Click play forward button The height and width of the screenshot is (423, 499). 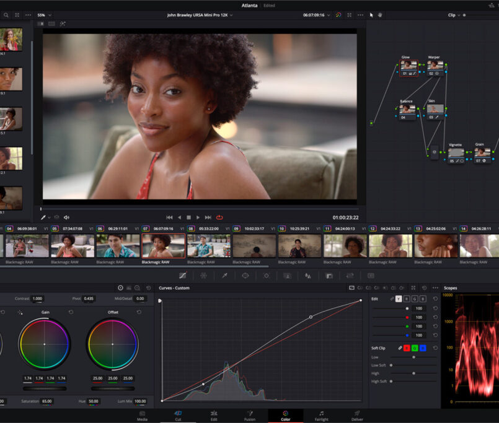point(198,217)
